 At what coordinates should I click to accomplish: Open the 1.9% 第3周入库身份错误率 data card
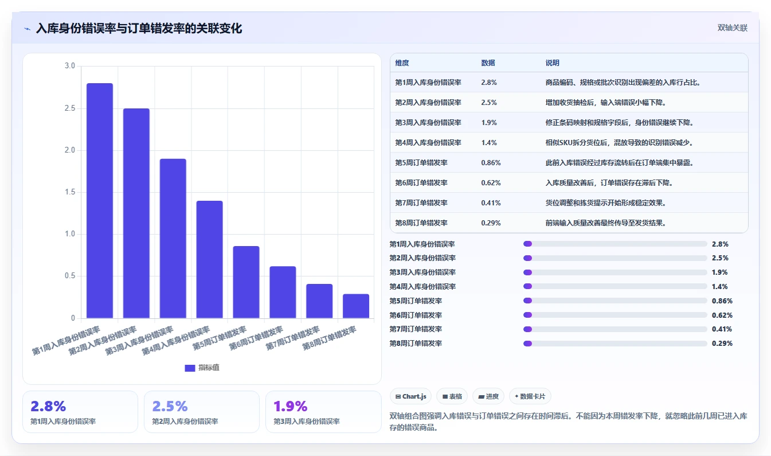323,412
